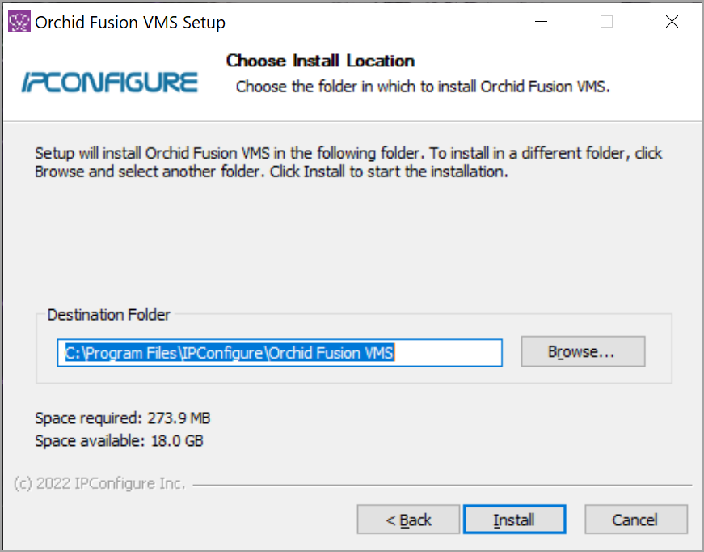Click the Space required 273.9 MB text

[x=123, y=418]
